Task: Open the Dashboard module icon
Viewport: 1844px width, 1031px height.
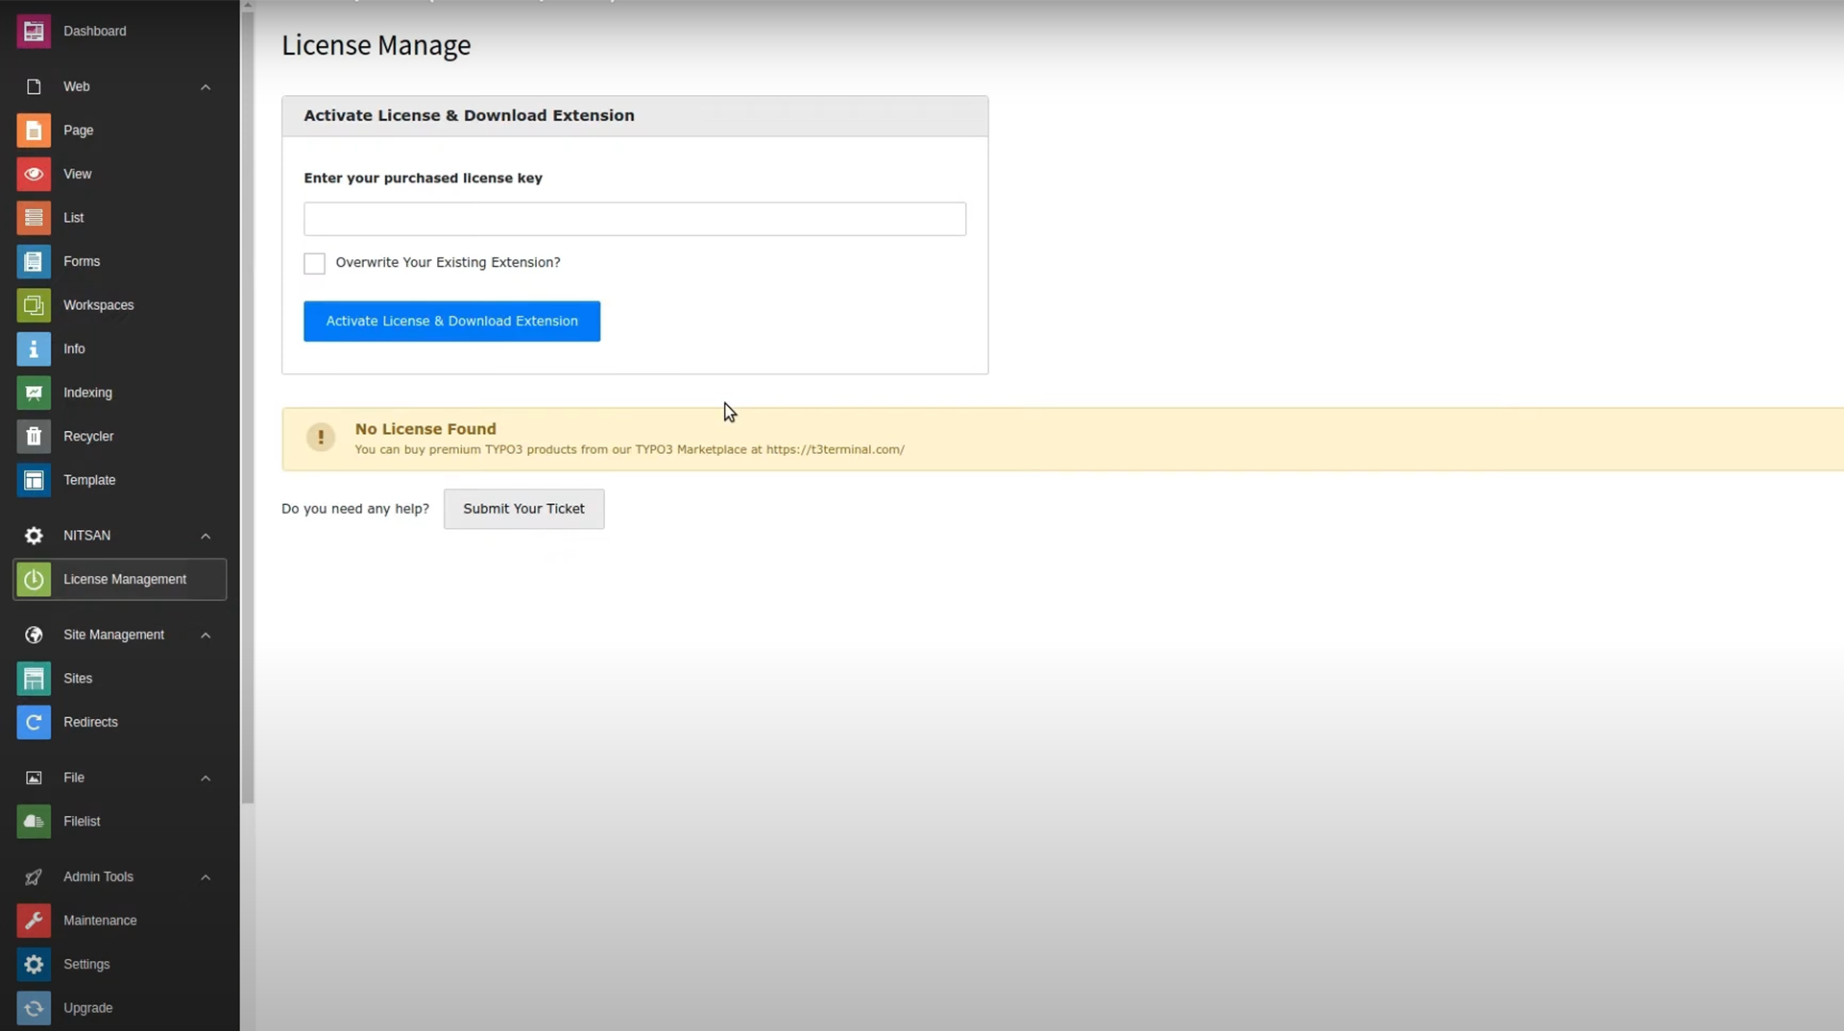Action: (x=34, y=32)
